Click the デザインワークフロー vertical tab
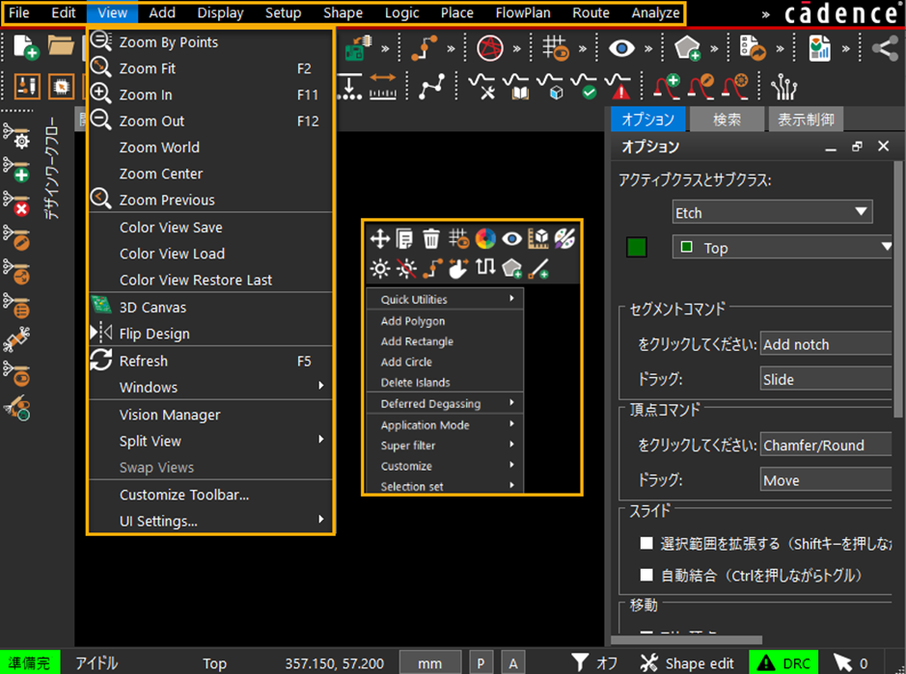Image resolution: width=906 pixels, height=674 pixels. (52, 168)
